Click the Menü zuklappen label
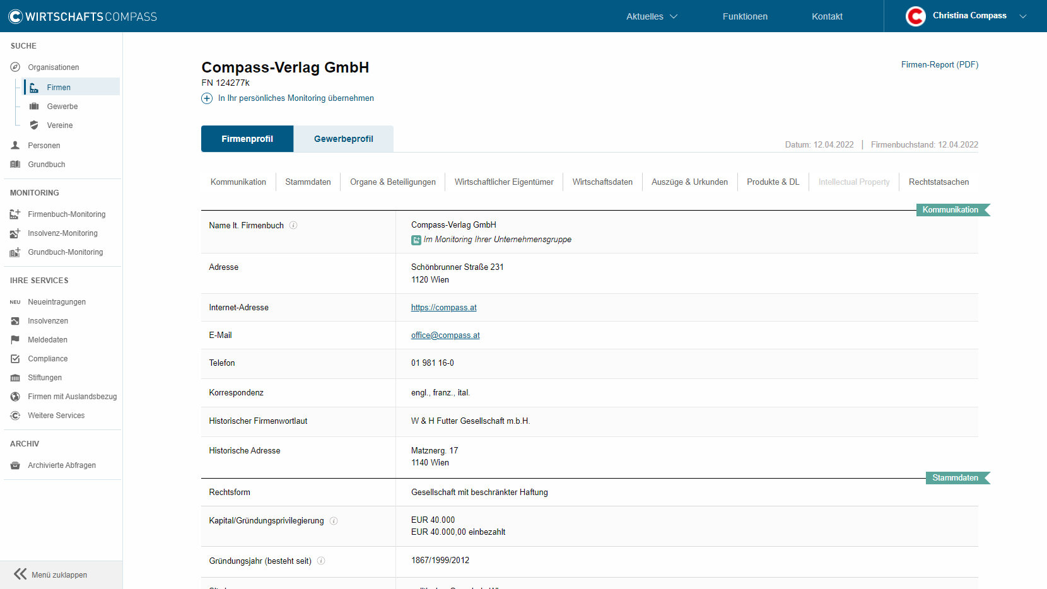This screenshot has width=1047, height=589. pyautogui.click(x=59, y=575)
